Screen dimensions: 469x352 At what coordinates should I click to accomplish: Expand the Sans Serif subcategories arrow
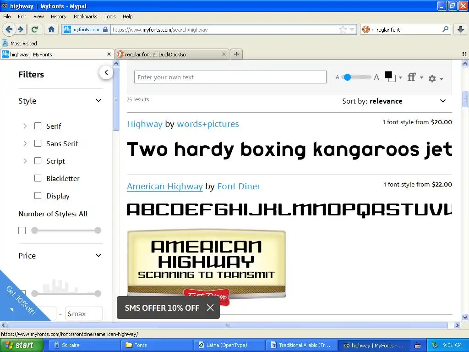(x=25, y=143)
